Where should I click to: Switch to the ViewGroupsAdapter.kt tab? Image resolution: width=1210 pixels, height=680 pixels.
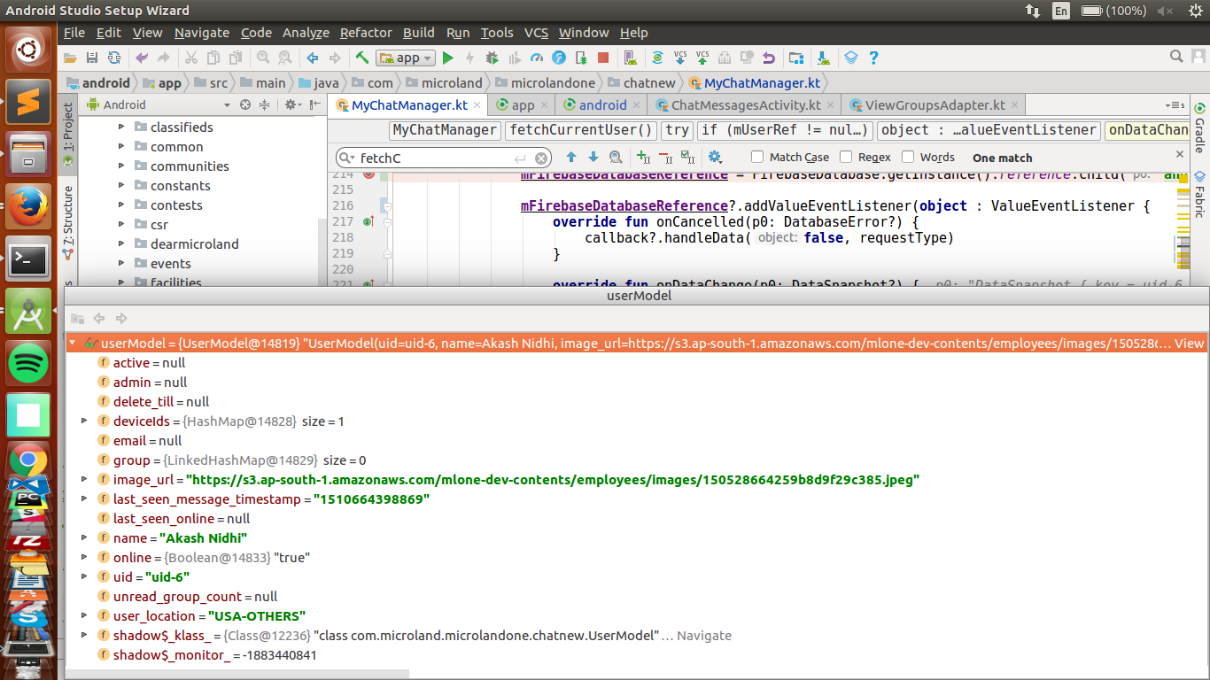pyautogui.click(x=935, y=104)
